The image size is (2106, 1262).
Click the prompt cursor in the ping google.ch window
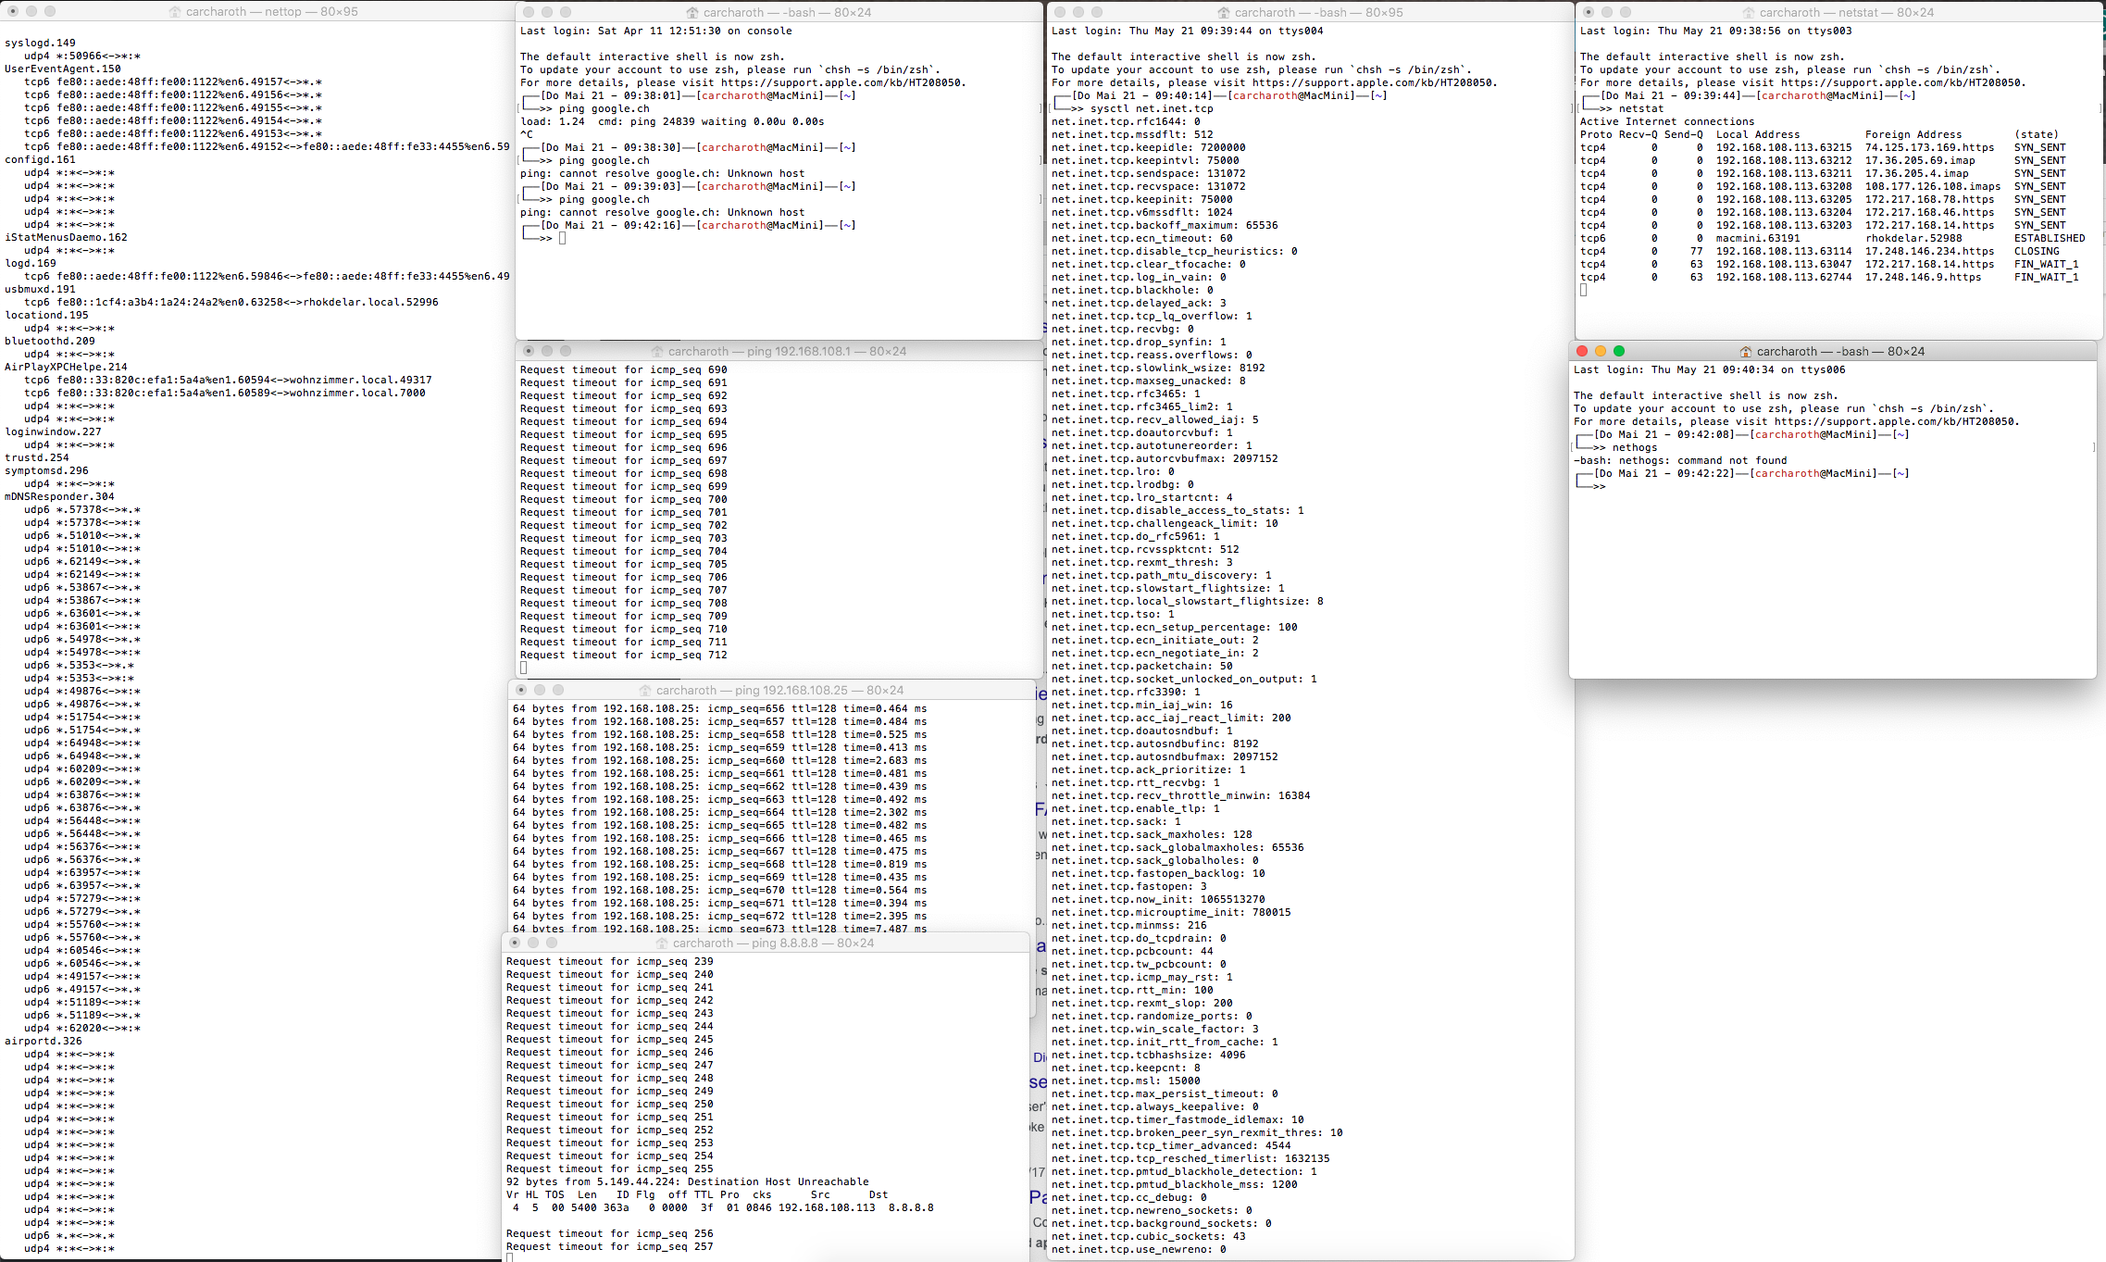pyautogui.click(x=562, y=238)
